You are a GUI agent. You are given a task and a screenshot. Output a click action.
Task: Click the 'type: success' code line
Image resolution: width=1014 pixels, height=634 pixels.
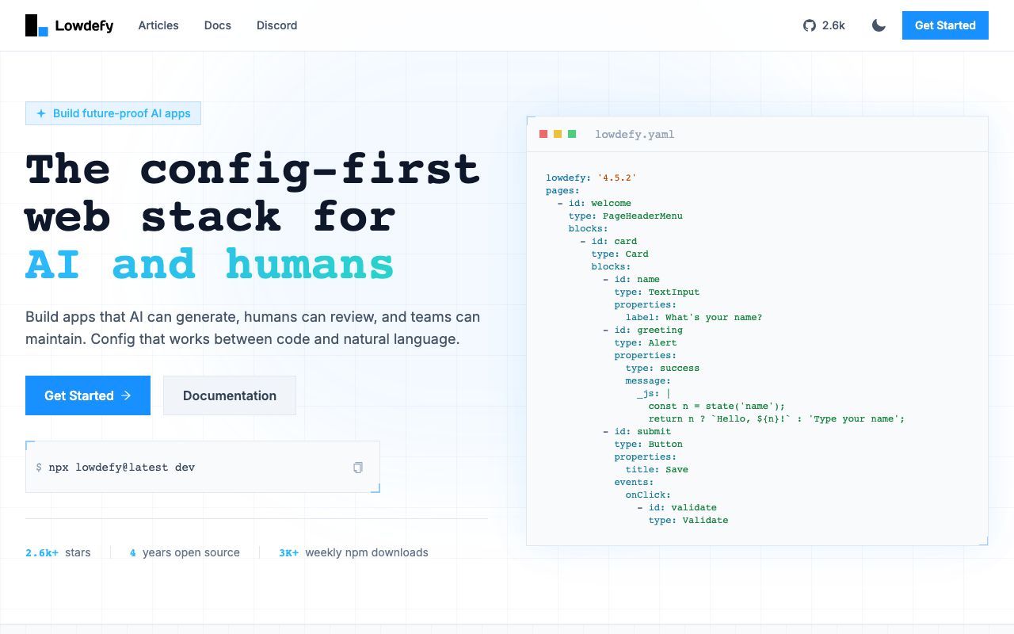coord(663,368)
